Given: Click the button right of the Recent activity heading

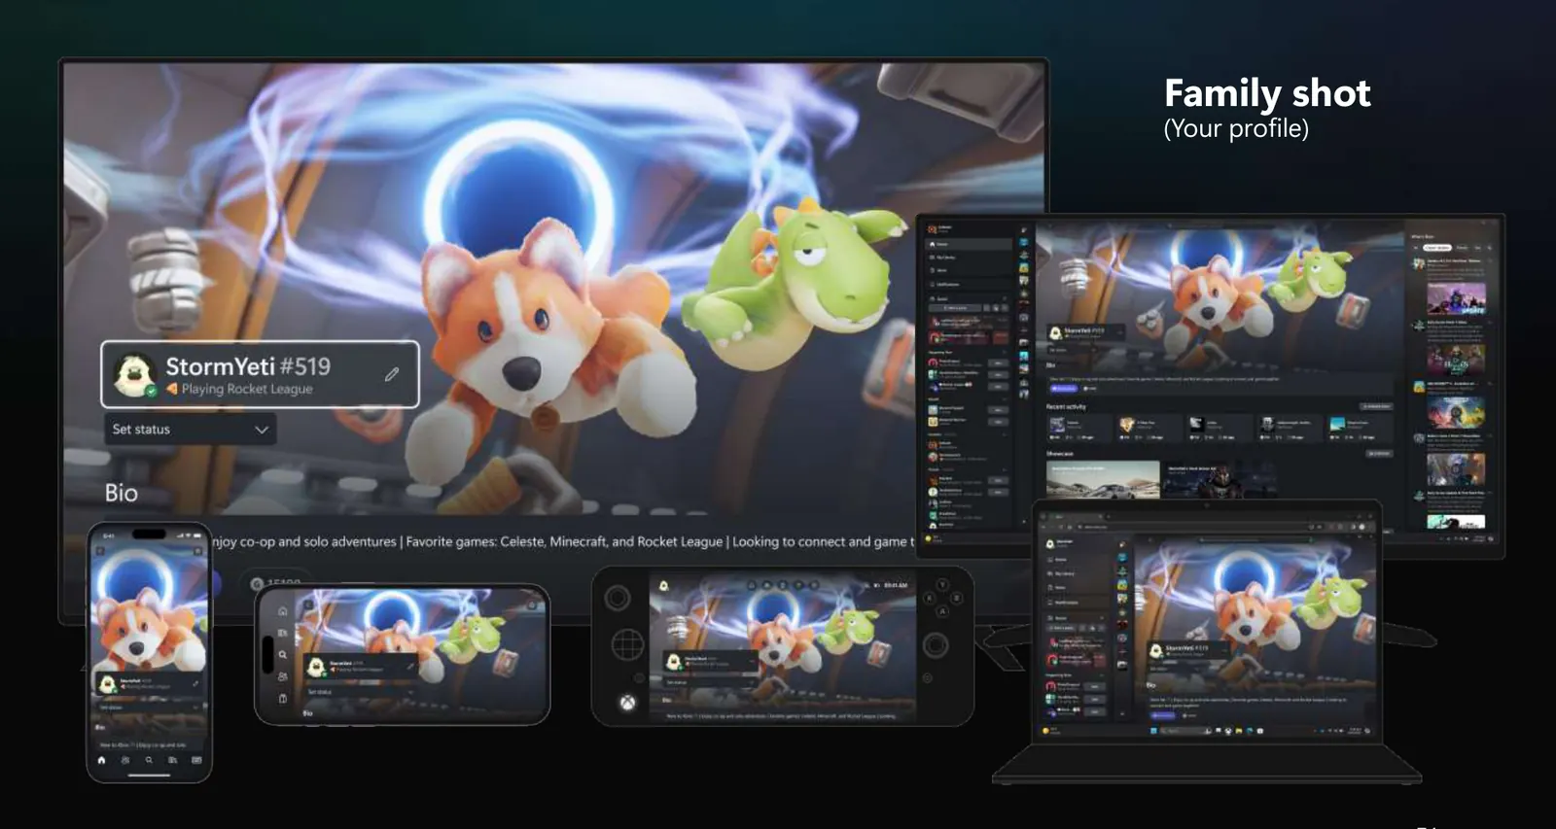Looking at the screenshot, I should click(1376, 406).
